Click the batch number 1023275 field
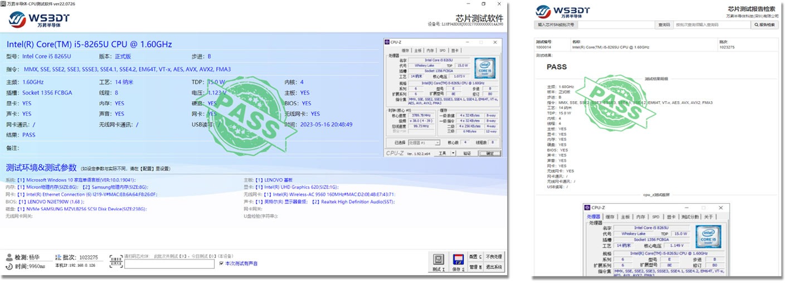Screen dimensions: 797x284 (89, 257)
